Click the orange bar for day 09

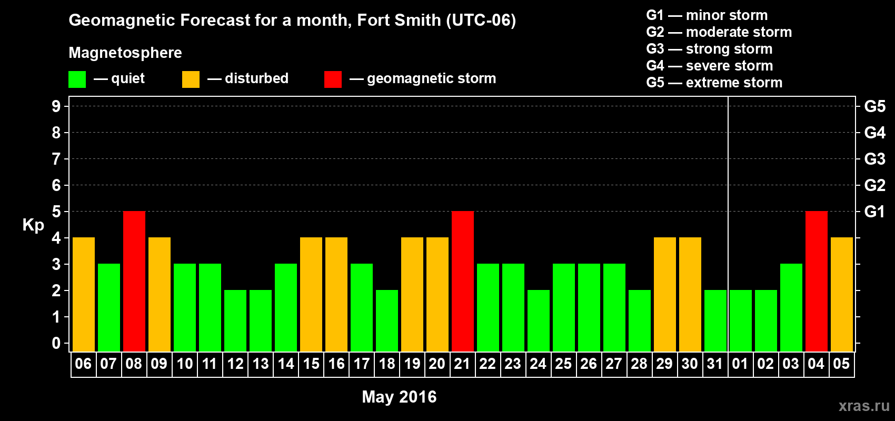click(x=160, y=295)
